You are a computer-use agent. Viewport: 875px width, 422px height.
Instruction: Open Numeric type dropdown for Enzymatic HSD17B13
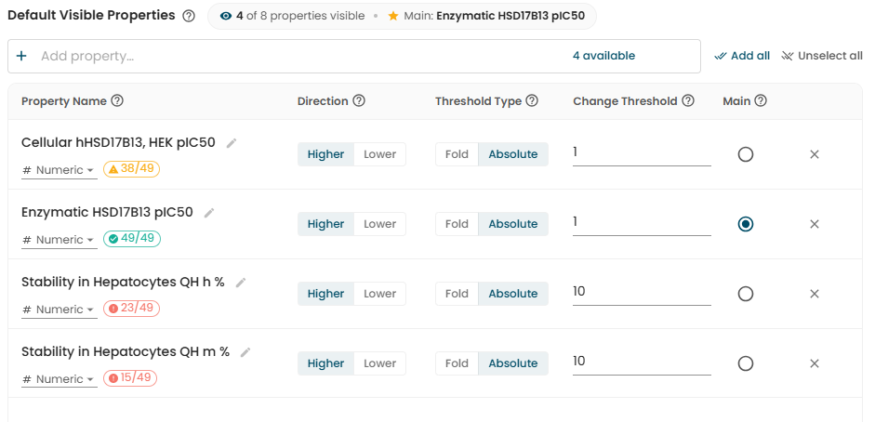(x=60, y=240)
